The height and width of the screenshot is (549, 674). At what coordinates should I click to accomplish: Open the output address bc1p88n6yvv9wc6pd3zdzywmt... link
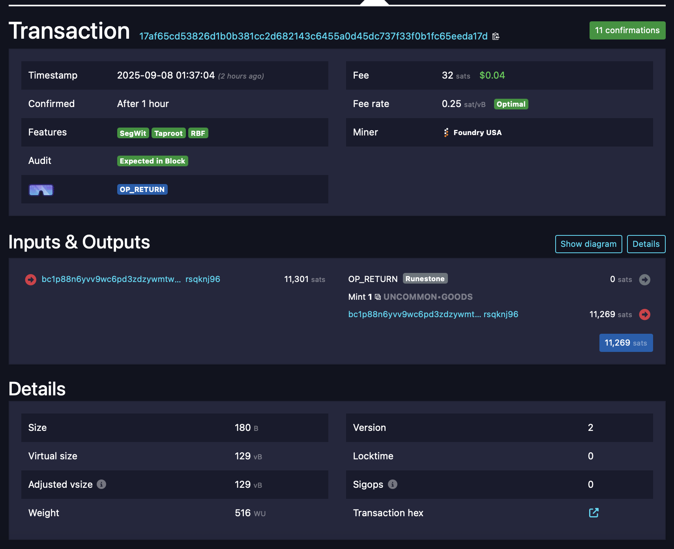click(x=433, y=314)
